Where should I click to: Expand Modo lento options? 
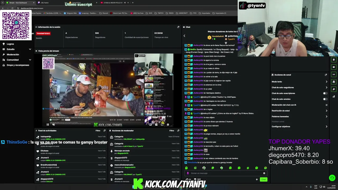[x=326, y=82]
